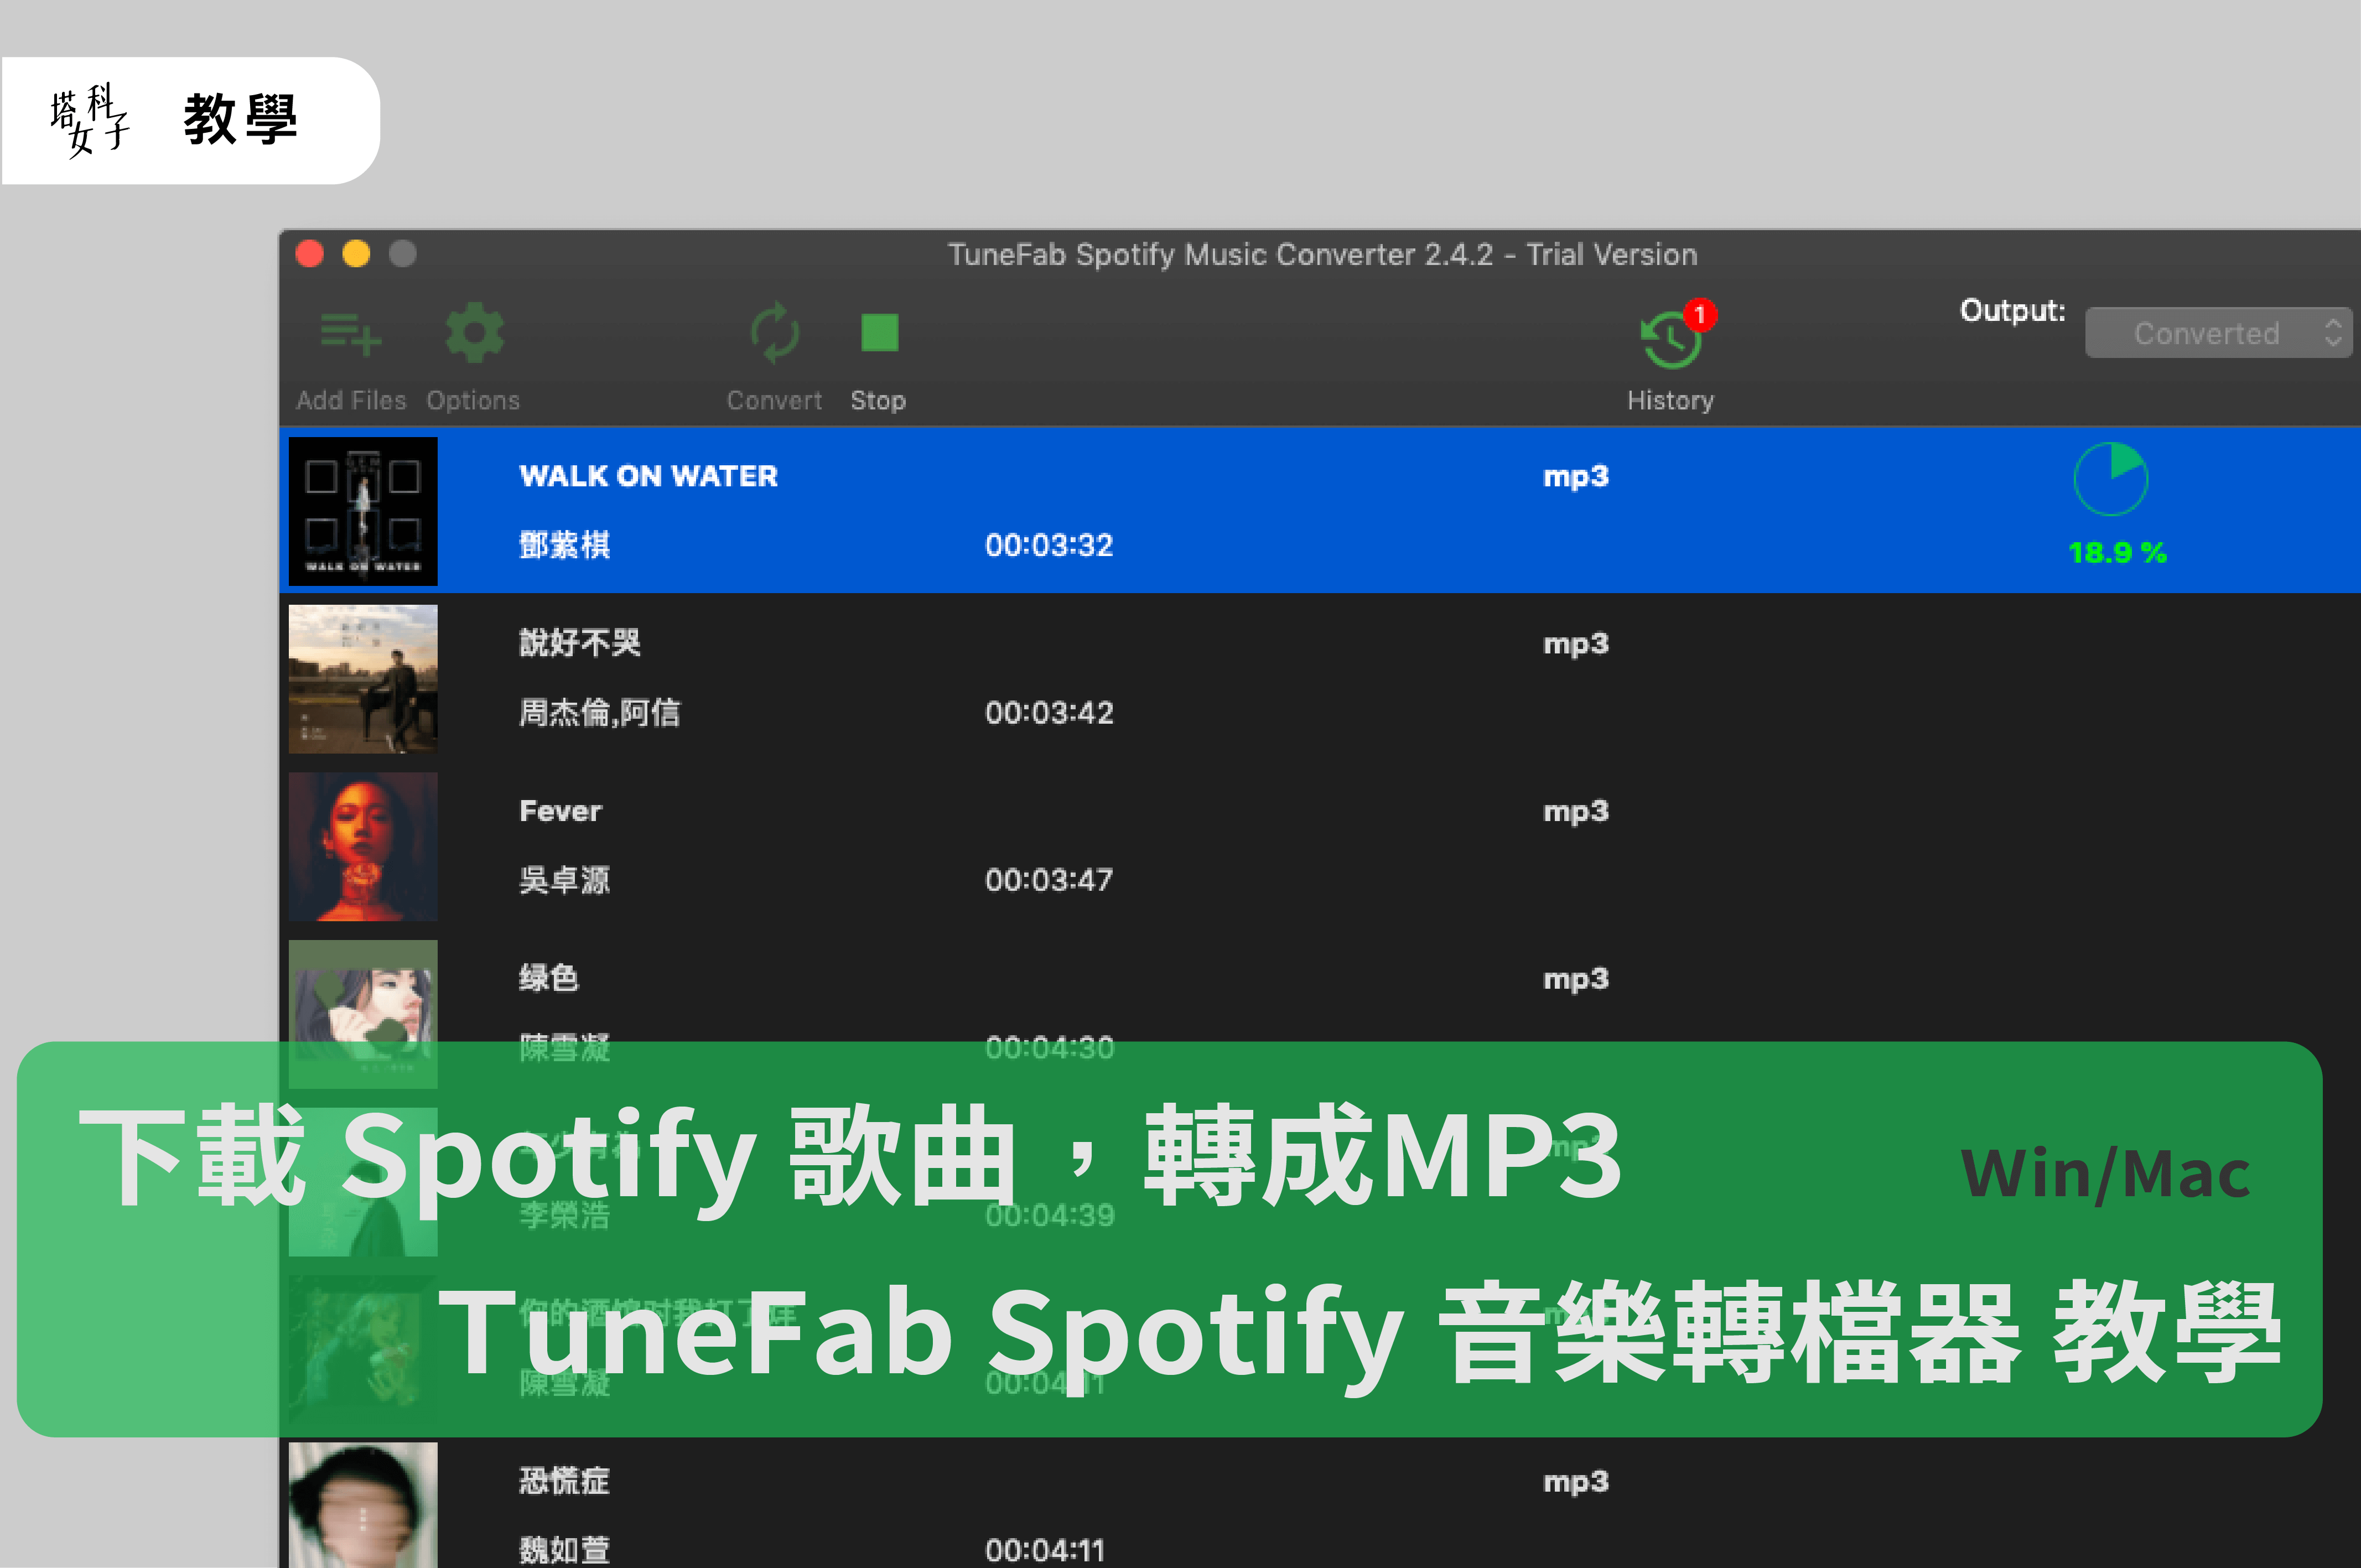Click the Output dropdown stepper arrows
Viewport: 2361px width, 1568px height.
pos(2333,333)
